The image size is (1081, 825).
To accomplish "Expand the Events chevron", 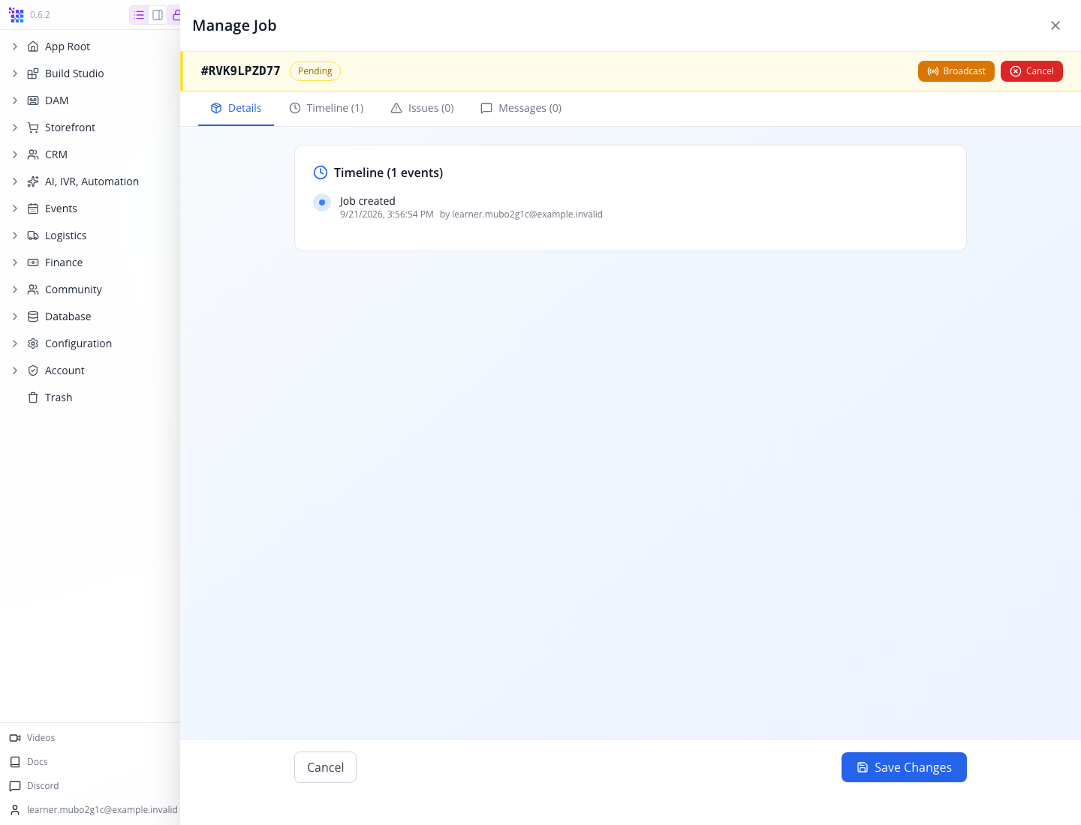I will pyautogui.click(x=15, y=208).
